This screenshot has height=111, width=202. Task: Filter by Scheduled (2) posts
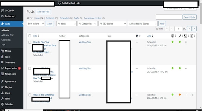point(66,18)
